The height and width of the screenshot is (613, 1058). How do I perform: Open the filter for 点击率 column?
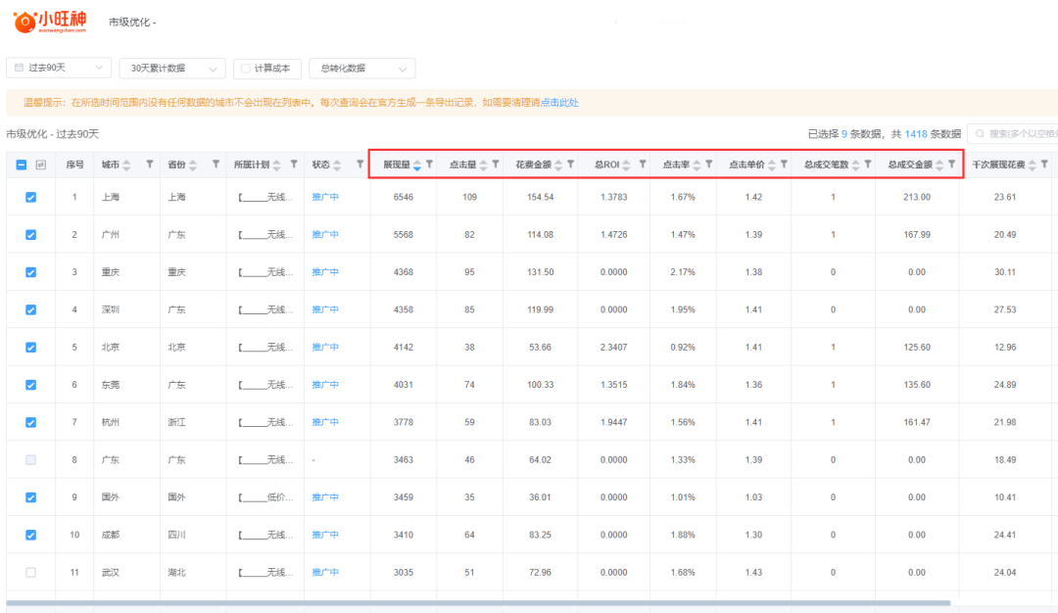point(708,164)
